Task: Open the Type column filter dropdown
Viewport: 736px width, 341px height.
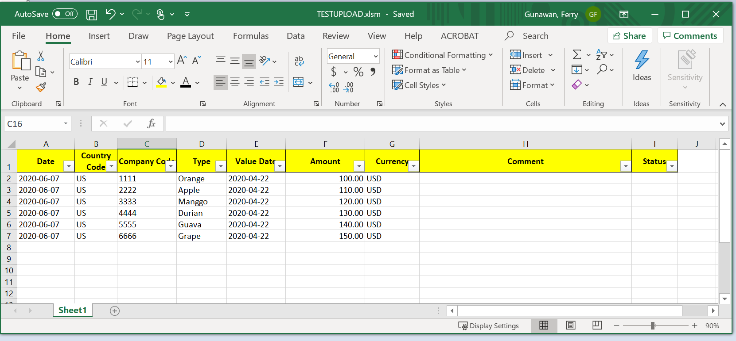Action: coord(221,166)
